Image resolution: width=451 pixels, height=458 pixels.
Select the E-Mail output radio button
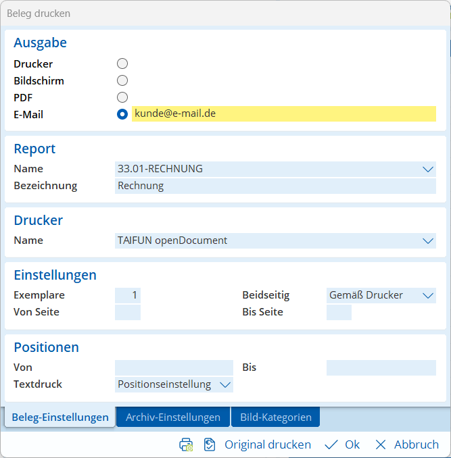tap(122, 114)
